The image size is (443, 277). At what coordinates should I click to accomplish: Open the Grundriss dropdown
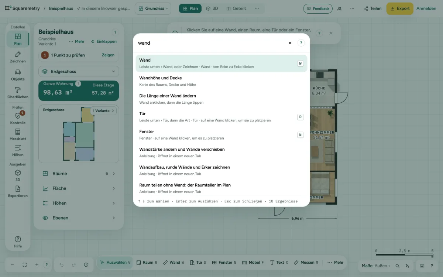coord(153,8)
